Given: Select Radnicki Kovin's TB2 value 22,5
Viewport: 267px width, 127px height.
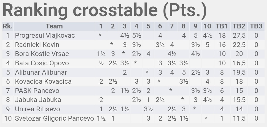Looking at the screenshot, I should click(239, 45).
